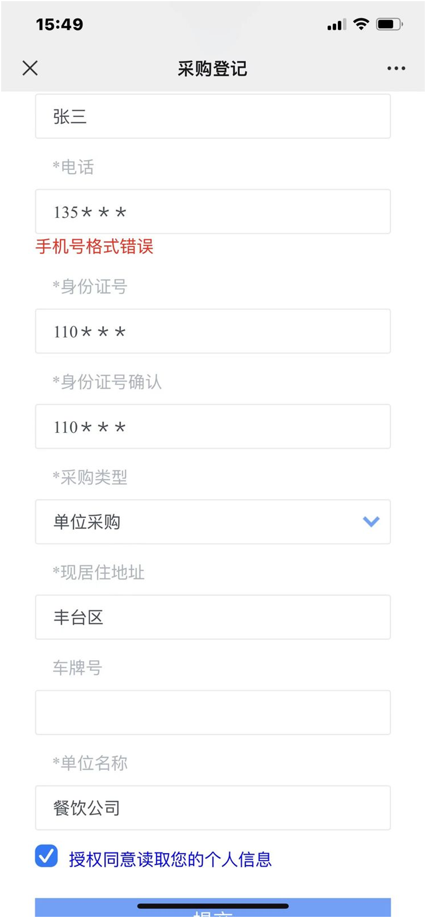Close the 采购登记 page with X
Viewport: 426px width, 918px height.
30,68
